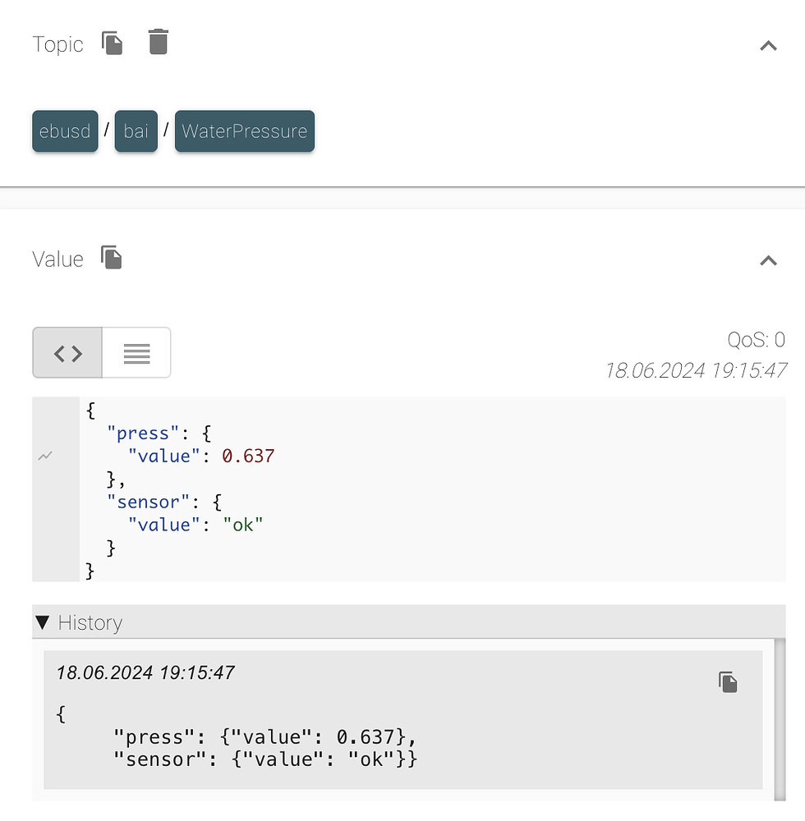
Task: Click the Value section heading
Action: pyautogui.click(x=57, y=259)
